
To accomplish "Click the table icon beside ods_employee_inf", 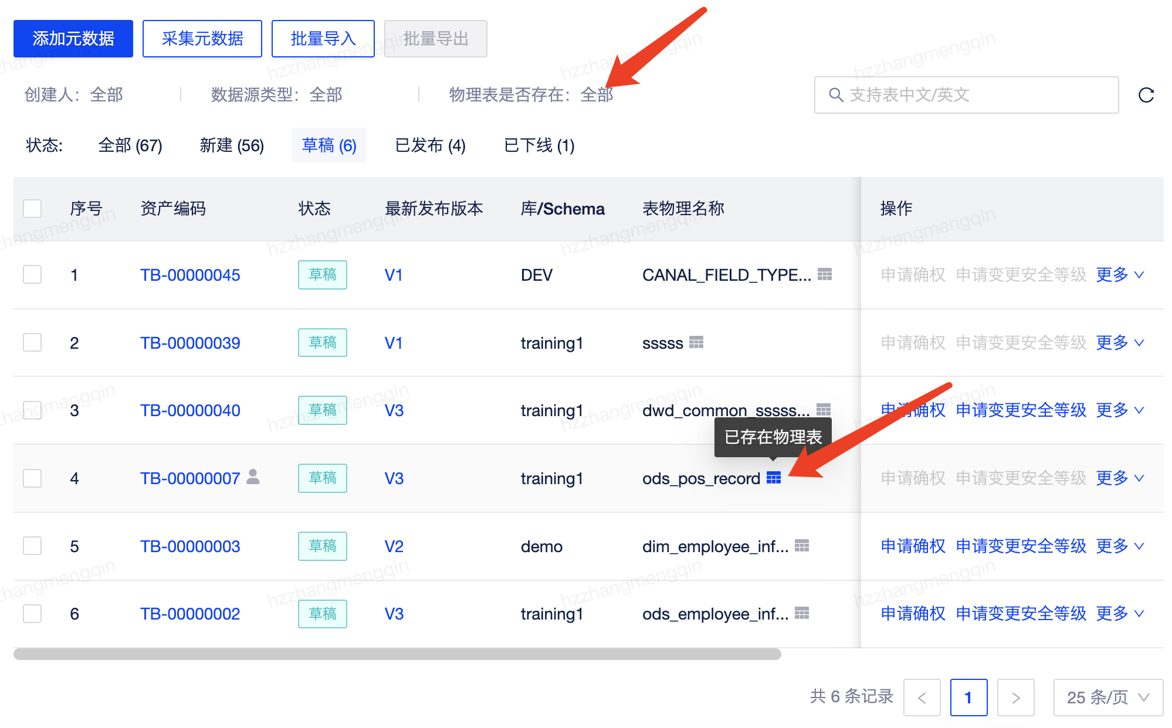I will point(802,614).
